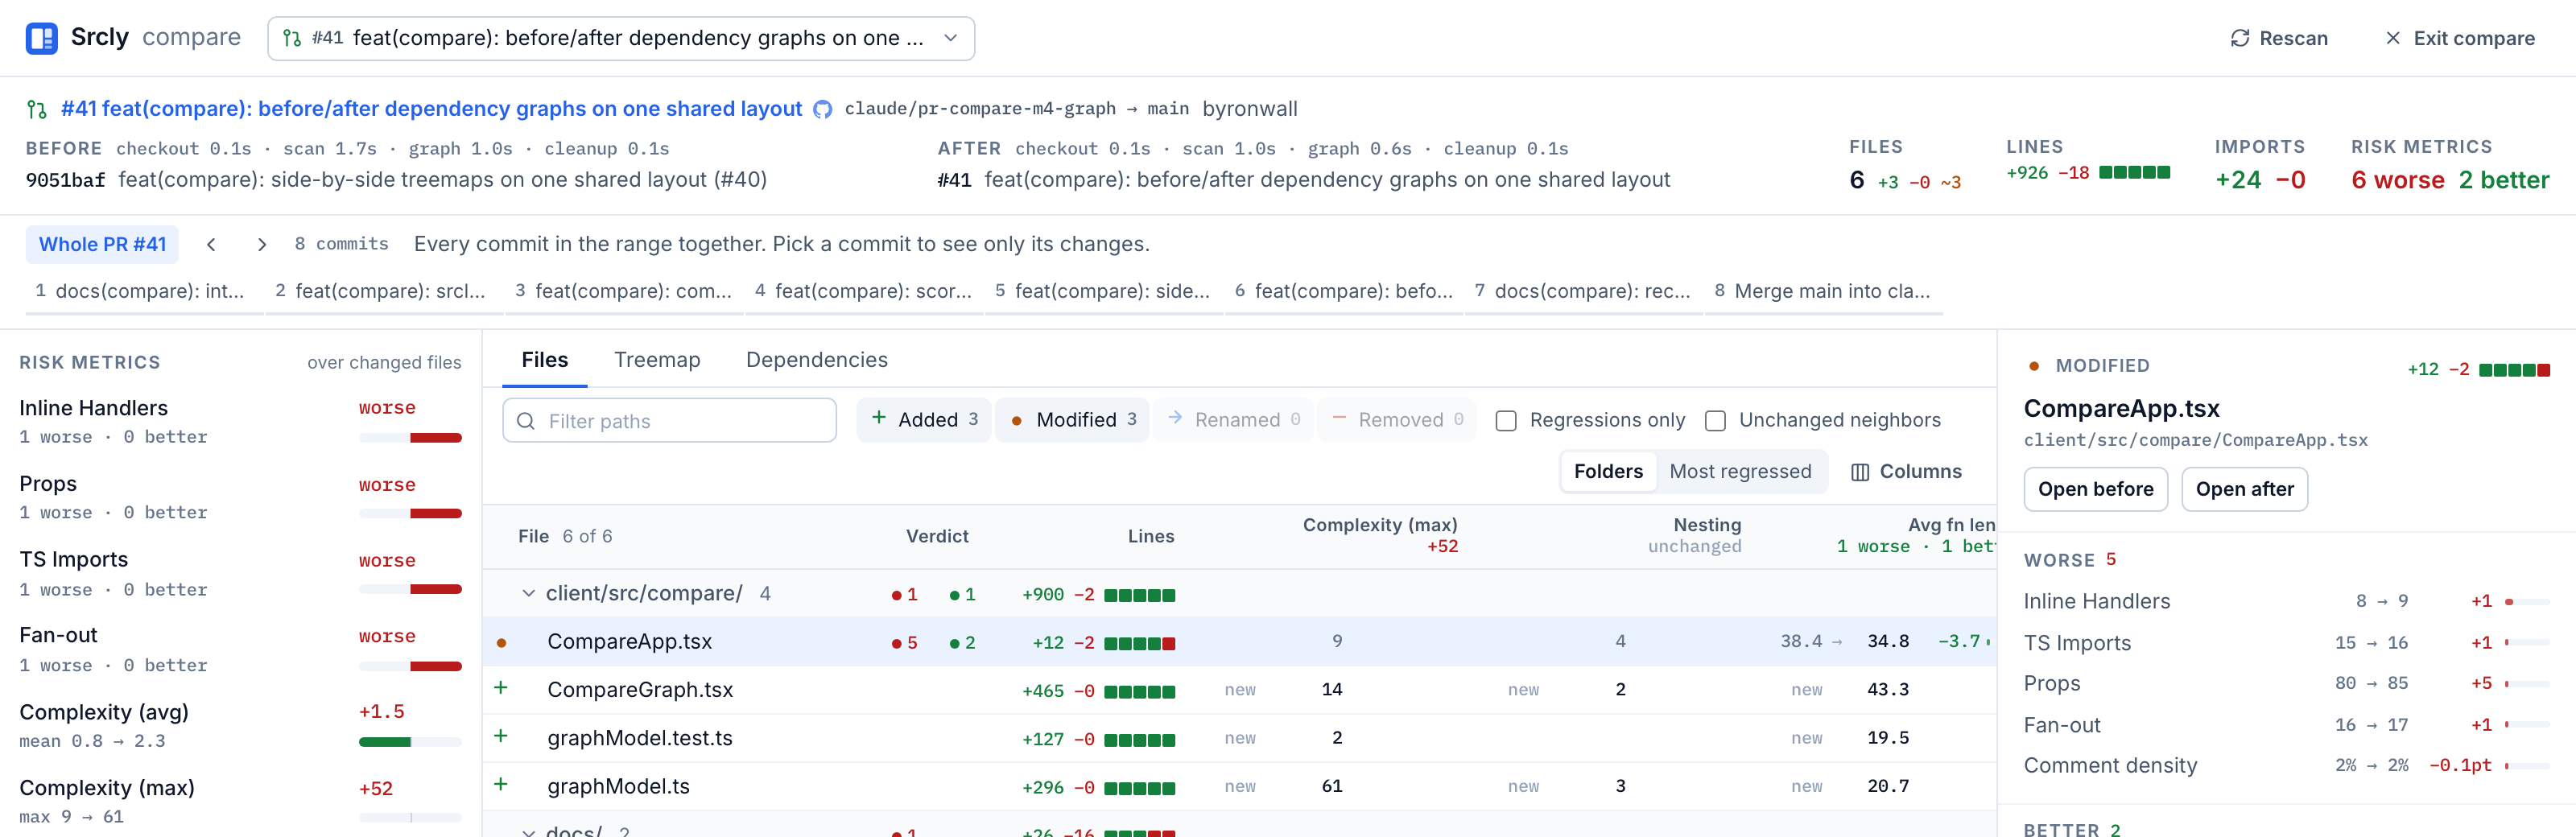Select commit 6 feat(compare): befo...
The width and height of the screenshot is (2576, 837).
(1343, 292)
